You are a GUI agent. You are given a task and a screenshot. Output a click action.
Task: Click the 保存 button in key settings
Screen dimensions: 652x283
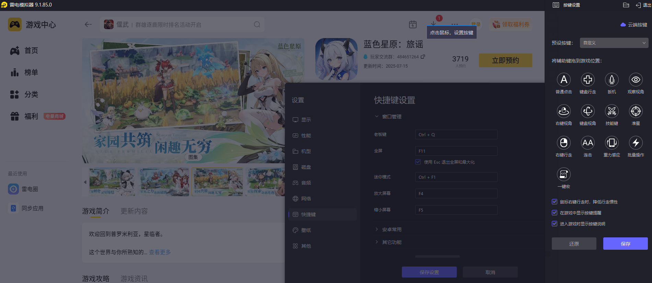point(626,244)
